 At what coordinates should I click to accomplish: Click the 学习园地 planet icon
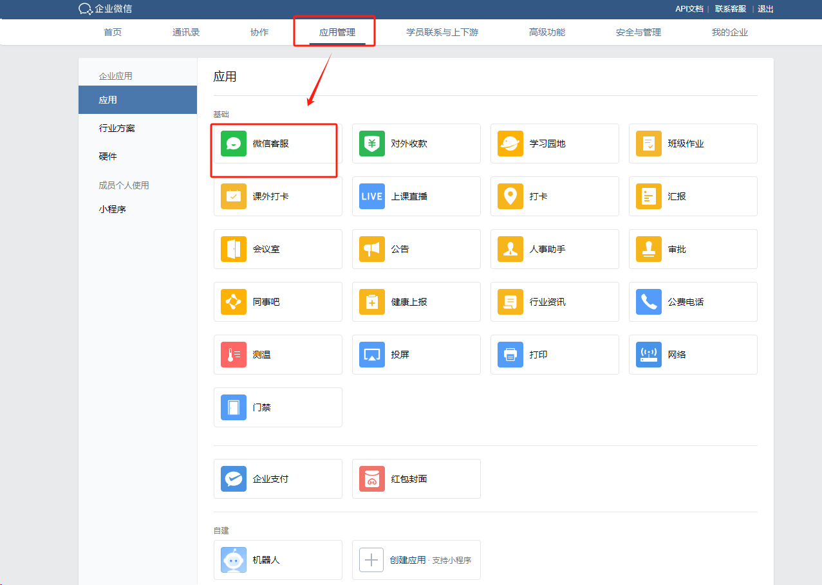510,144
